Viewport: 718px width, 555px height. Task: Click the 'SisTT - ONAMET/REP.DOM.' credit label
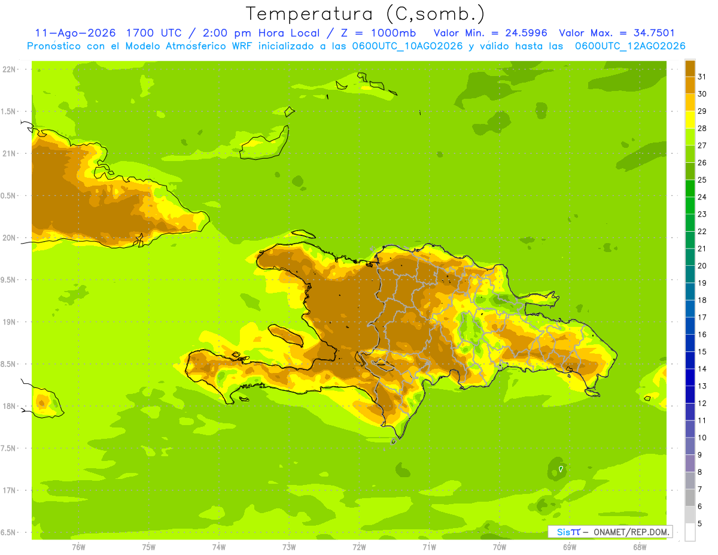(610, 532)
